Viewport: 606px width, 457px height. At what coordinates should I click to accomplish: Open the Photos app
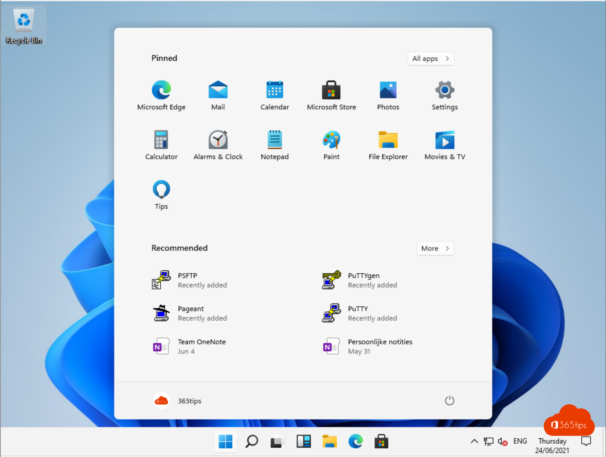tap(388, 95)
